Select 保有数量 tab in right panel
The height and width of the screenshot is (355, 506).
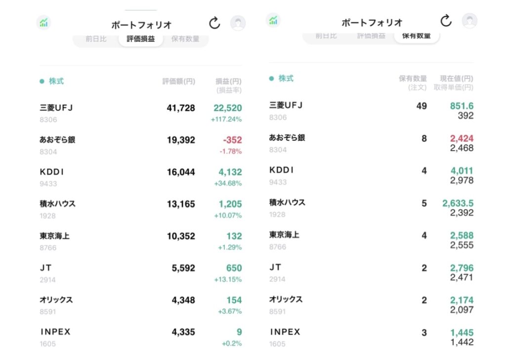point(416,36)
